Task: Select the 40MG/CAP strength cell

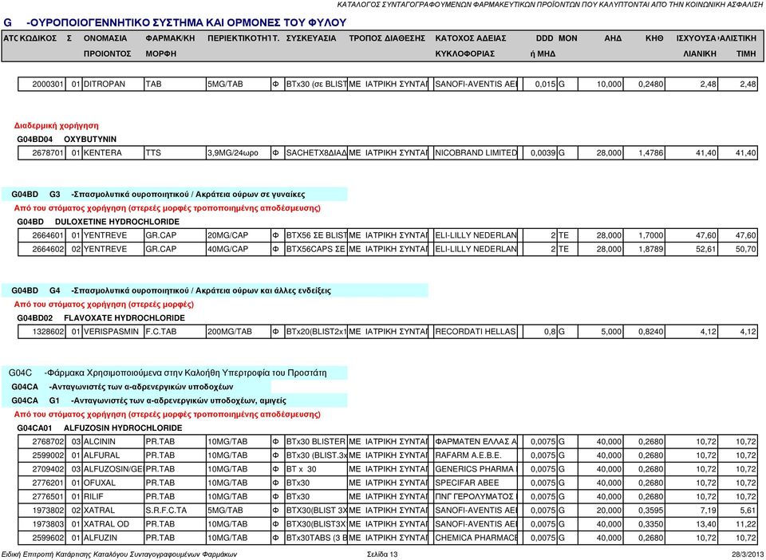Action: [239, 249]
